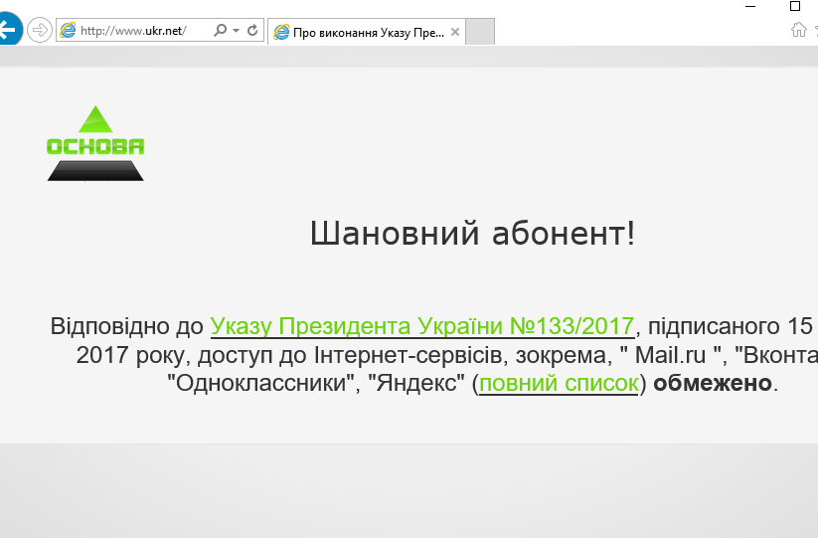Go back with the blue Back arrow

[x=9, y=30]
